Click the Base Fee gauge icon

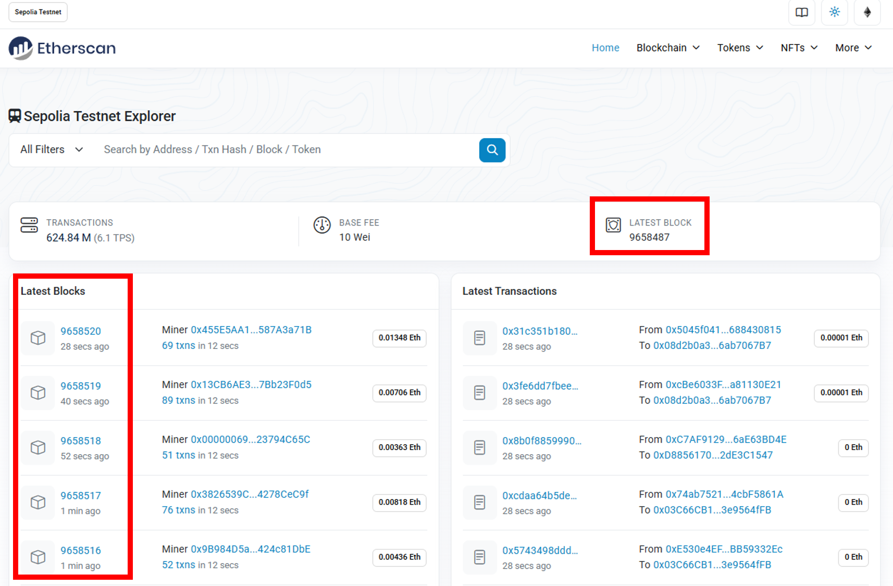click(322, 225)
